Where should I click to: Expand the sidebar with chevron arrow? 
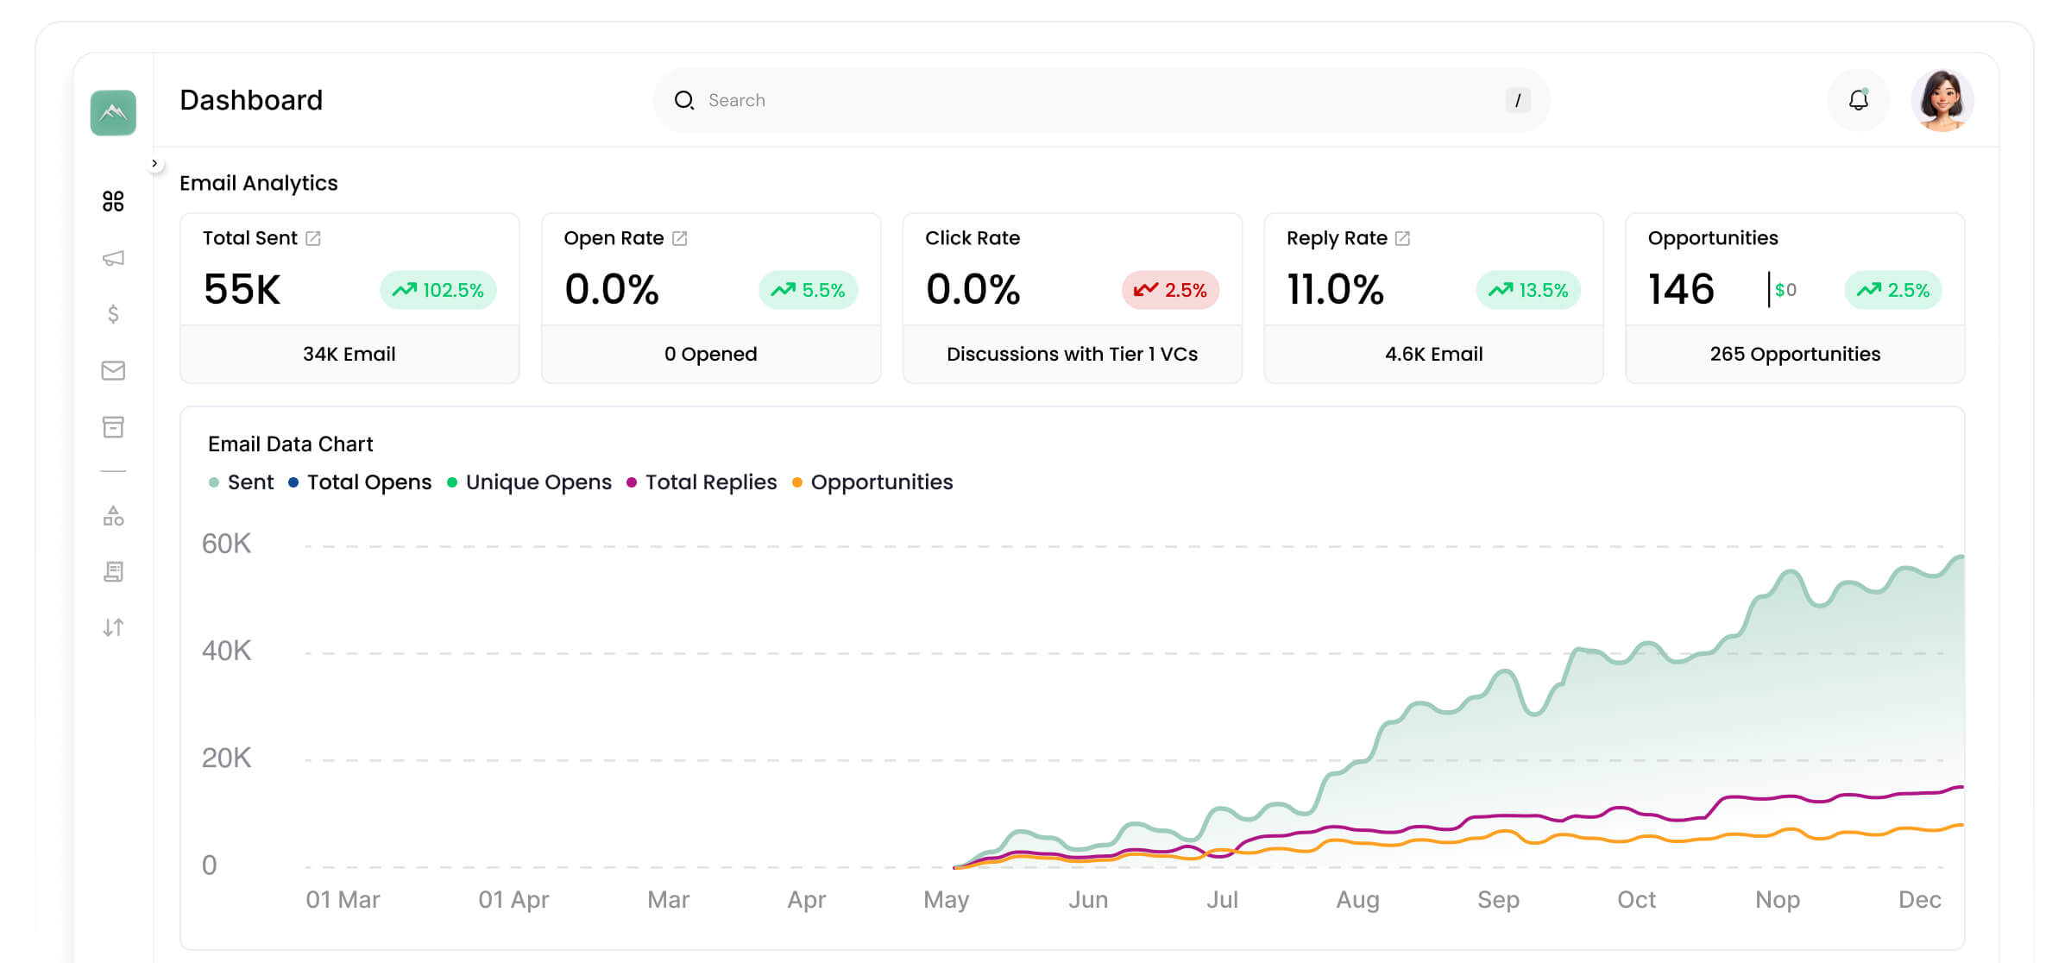154,163
